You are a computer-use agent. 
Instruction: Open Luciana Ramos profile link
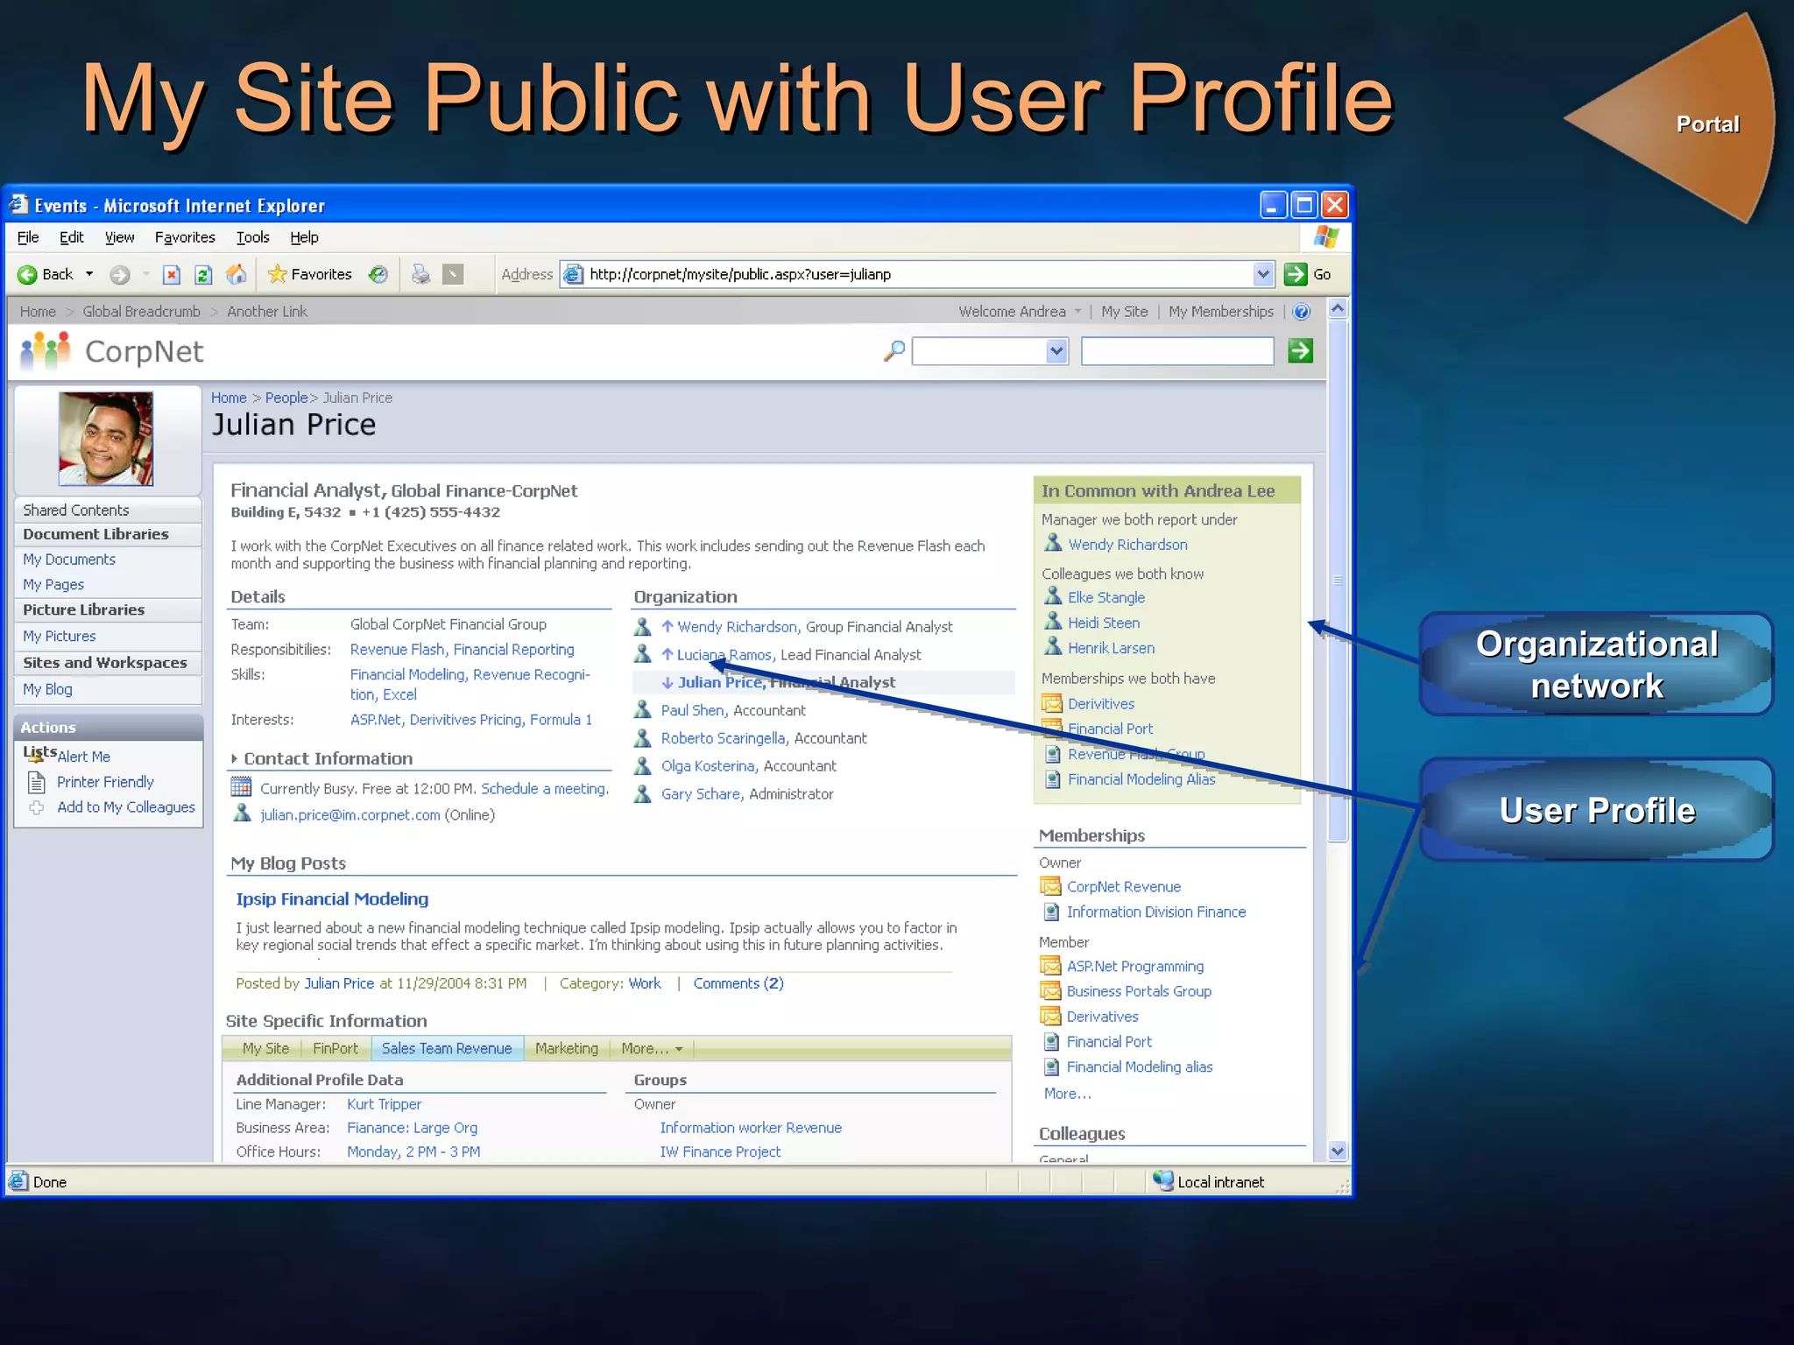click(724, 655)
